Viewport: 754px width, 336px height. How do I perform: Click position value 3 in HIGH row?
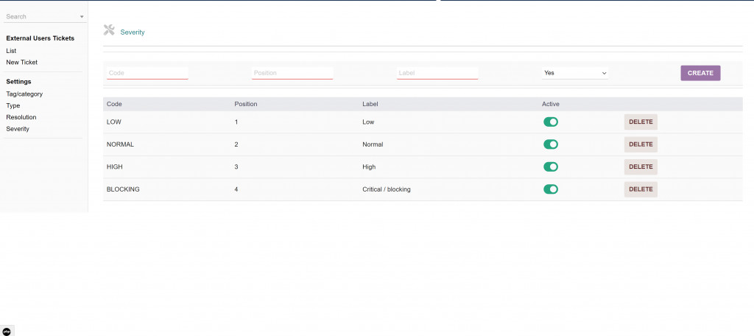pyautogui.click(x=236, y=167)
